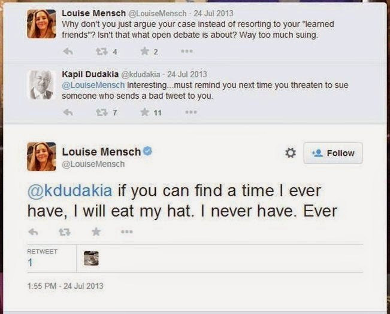This screenshot has width=390, height=314.
Task: Retweet the main 'eat my hat' tweet
Action: (x=65, y=231)
